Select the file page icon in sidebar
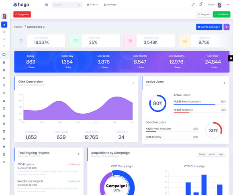The height and width of the screenshot is (195, 233). click(4, 109)
